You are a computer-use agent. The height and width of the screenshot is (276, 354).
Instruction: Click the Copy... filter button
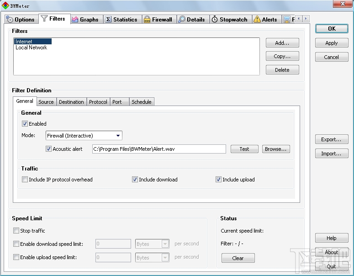[x=282, y=56]
